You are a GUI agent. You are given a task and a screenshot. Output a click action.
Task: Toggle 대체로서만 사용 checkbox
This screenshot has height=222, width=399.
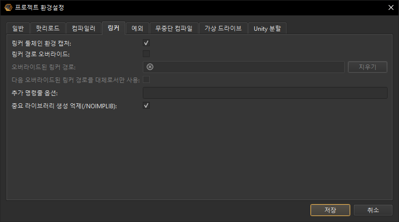point(146,80)
